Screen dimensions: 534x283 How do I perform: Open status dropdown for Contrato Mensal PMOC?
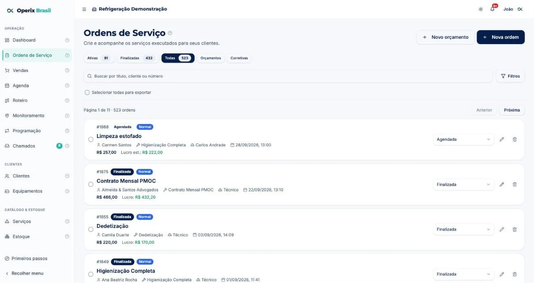(x=463, y=184)
